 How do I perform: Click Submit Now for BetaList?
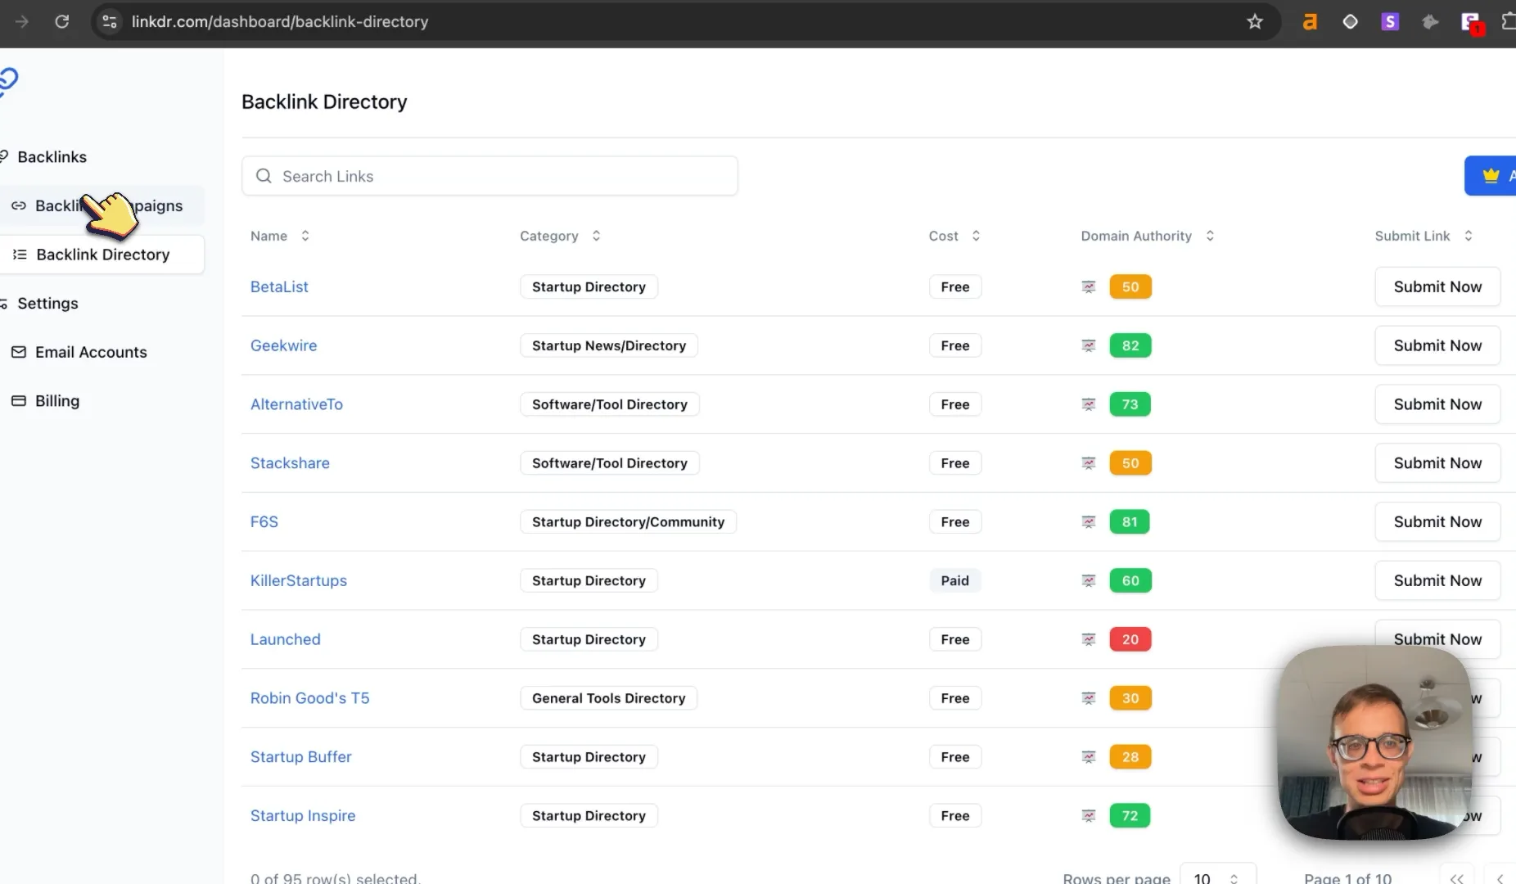1437,287
